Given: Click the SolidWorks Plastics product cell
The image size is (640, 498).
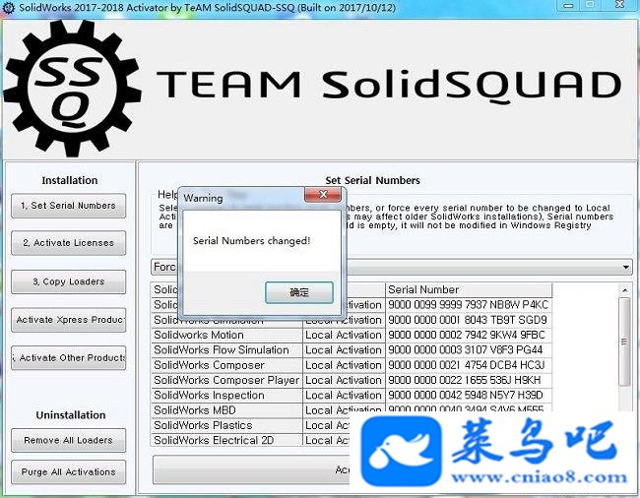Looking at the screenshot, I should coord(226,425).
